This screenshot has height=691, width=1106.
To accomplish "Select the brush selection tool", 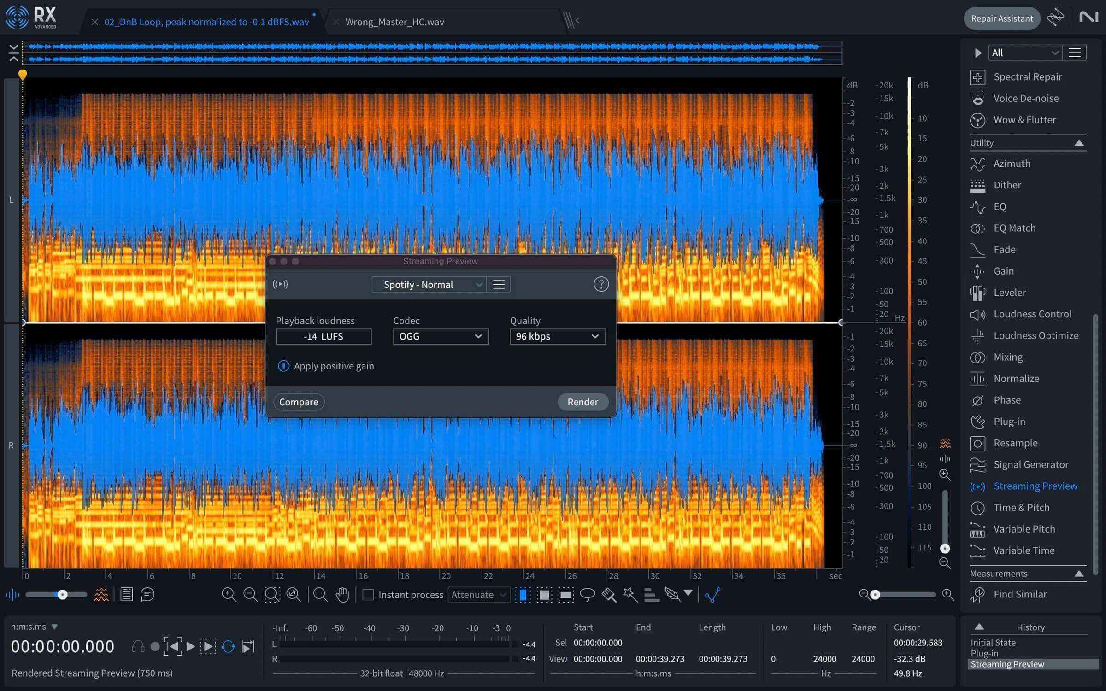I will coord(609,595).
